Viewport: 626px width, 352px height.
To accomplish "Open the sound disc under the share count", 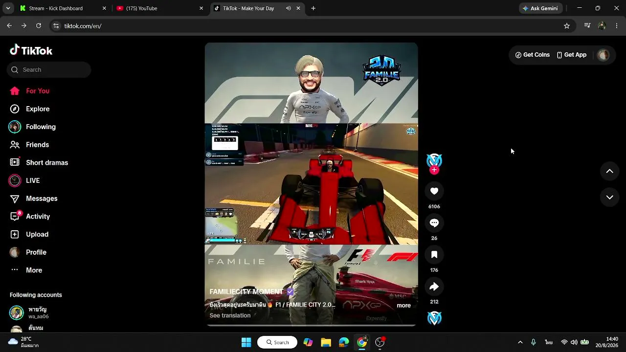I will pos(434,318).
